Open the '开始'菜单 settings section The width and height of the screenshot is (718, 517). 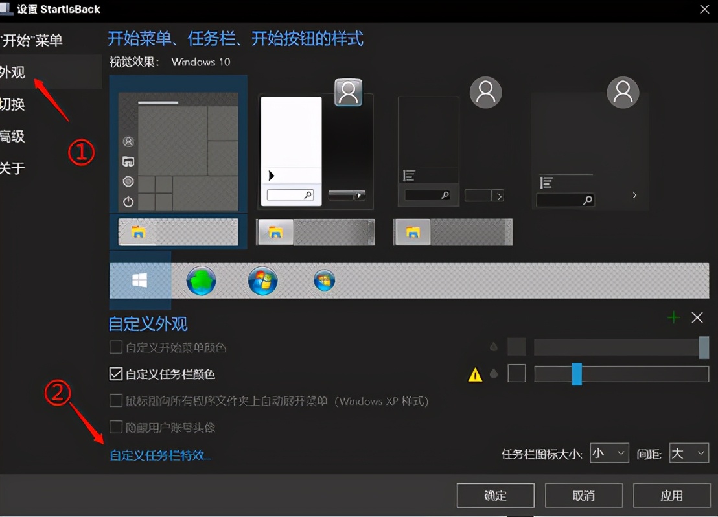pos(29,40)
